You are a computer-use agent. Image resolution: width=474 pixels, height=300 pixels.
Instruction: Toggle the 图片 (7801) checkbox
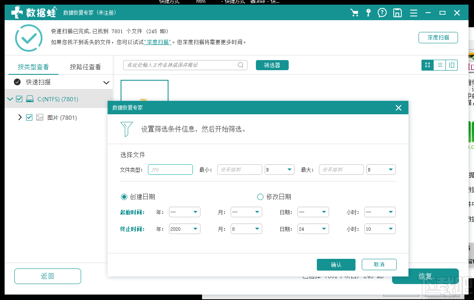tap(29, 118)
